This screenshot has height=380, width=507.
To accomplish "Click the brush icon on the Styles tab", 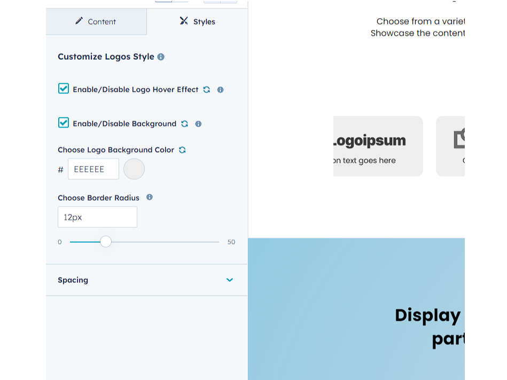I will tap(183, 21).
